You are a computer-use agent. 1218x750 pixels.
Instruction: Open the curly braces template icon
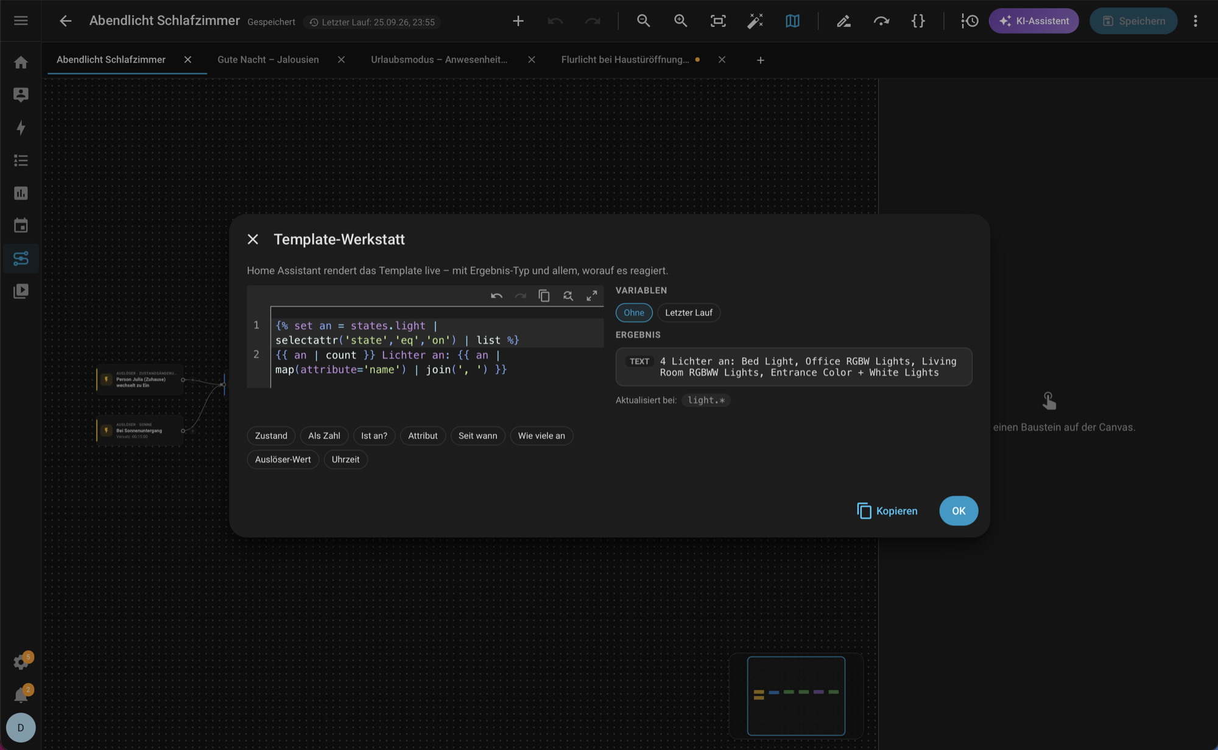918,21
